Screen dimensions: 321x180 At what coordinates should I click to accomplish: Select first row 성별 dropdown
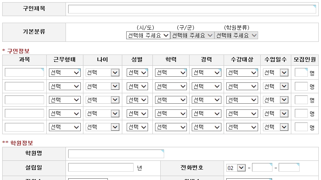pyautogui.click(x=138, y=73)
